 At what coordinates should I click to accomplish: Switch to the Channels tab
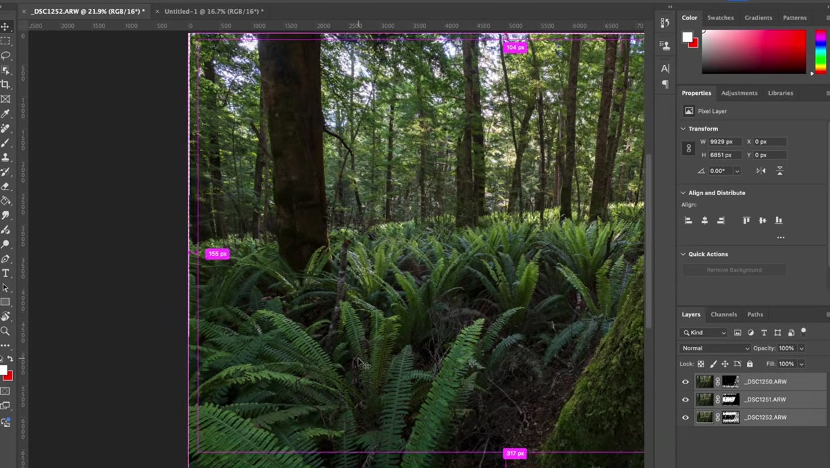[x=723, y=314]
